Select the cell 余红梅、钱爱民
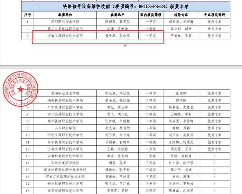This screenshot has width=242, height=194. click(x=181, y=142)
